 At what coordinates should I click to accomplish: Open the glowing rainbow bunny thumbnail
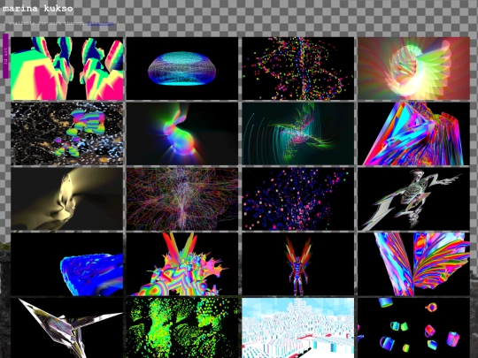[182, 133]
